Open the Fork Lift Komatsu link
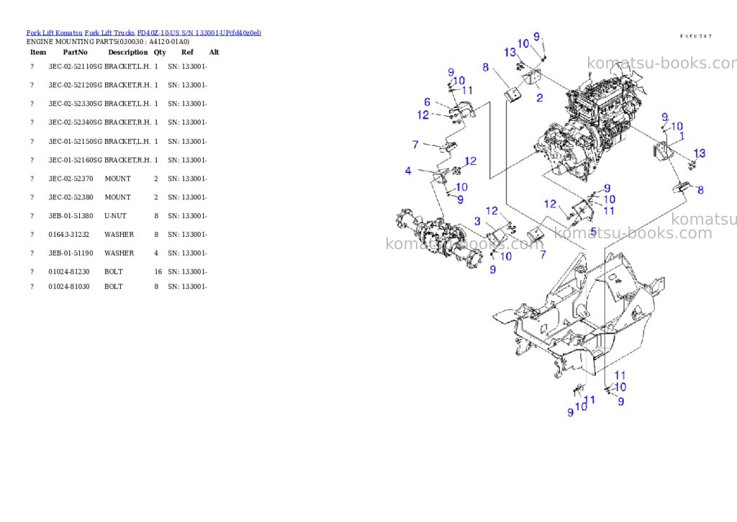 pos(54,33)
